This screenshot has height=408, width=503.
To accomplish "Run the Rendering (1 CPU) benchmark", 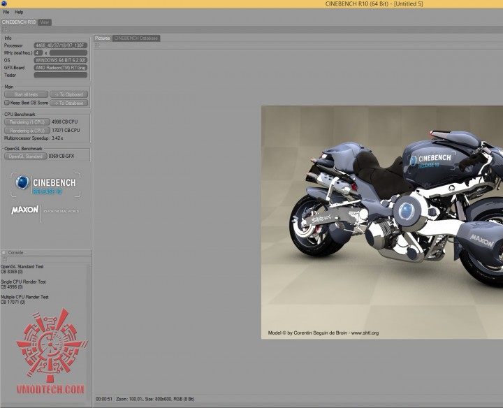I will (27, 122).
